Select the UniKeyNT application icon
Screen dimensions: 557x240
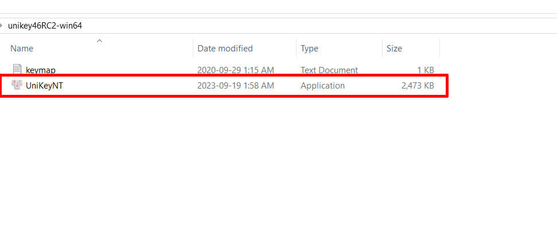(17, 85)
